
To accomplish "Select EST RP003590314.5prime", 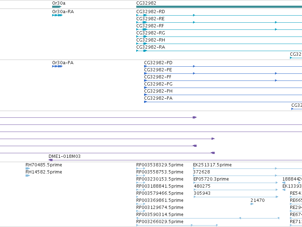I will coord(160,215).
